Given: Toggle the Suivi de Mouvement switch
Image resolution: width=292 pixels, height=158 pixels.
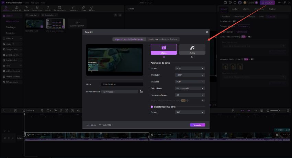Looking at the screenshot, I should [250, 37].
